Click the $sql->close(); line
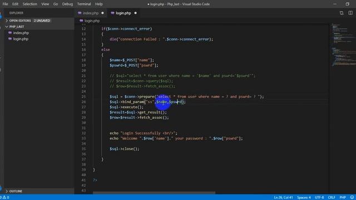356x200 pixels. pyautogui.click(x=125, y=149)
